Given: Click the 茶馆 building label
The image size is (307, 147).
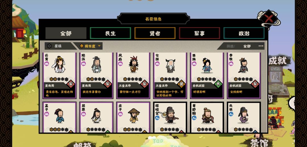Looking at the screenshot, I should point(259,143).
